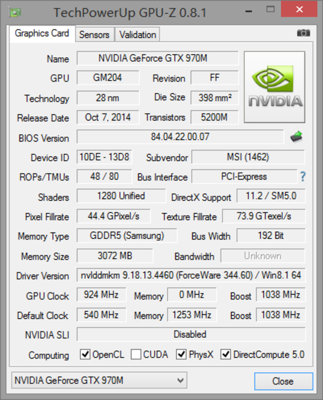This screenshot has width=323, height=400.
Task: Click the NVIDIA logo image
Action: (x=275, y=87)
